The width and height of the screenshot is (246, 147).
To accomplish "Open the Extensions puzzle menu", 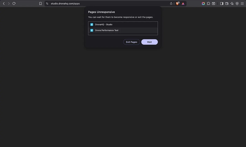I will (x=208, y=3).
